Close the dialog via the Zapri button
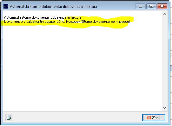 pos(154,118)
